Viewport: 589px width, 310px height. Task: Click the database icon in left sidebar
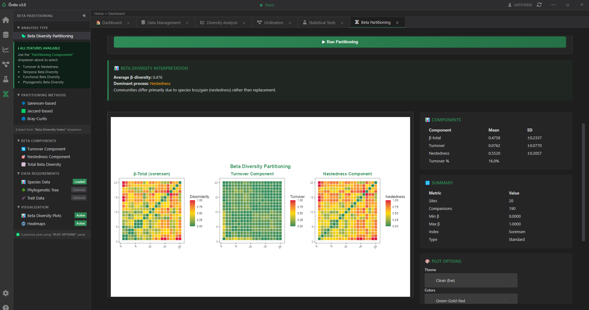click(6, 35)
